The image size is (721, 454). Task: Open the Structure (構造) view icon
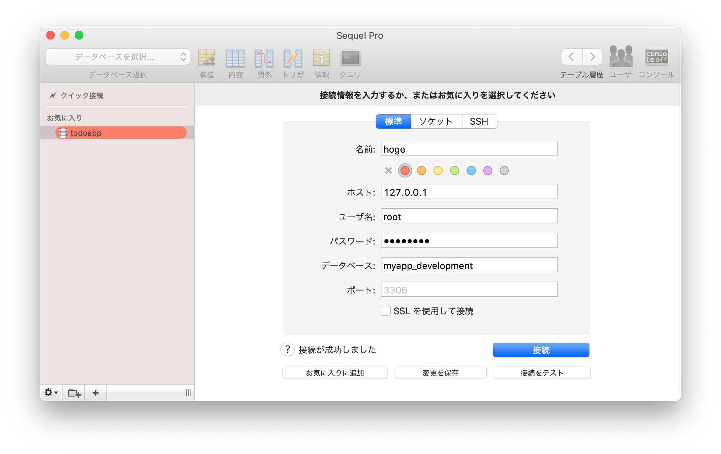pyautogui.click(x=207, y=59)
